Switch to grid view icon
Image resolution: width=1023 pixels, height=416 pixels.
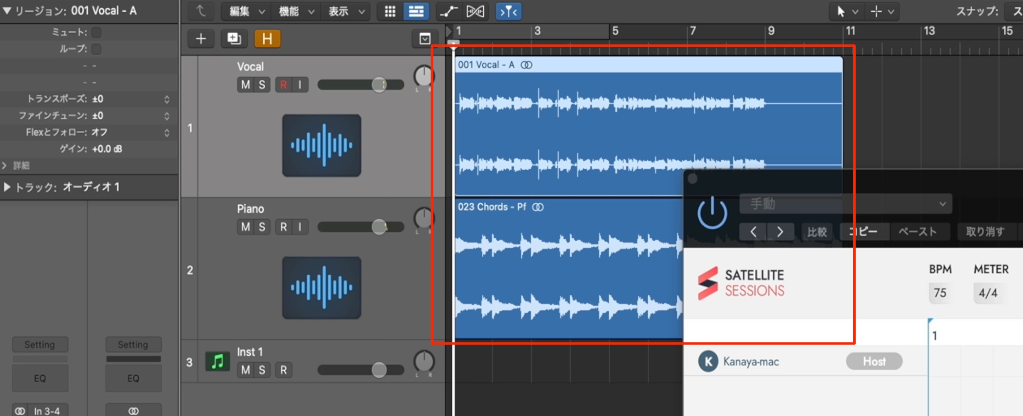[x=390, y=12]
